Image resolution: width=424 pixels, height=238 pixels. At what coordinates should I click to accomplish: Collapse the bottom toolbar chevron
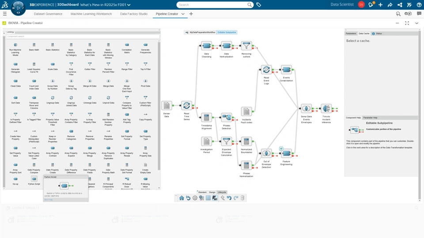[176, 196]
